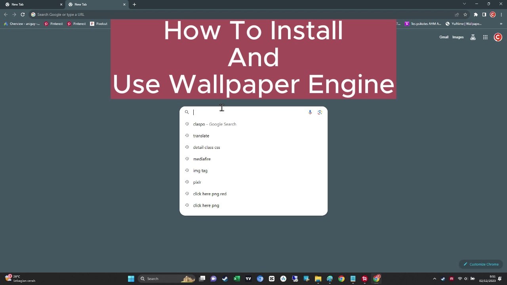Screen dimensions: 507x285
Task: Open the Pixelcut bookmark
Action: [99, 24]
